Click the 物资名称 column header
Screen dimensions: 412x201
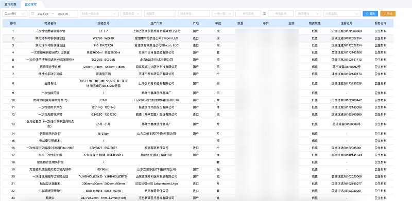pos(50,23)
